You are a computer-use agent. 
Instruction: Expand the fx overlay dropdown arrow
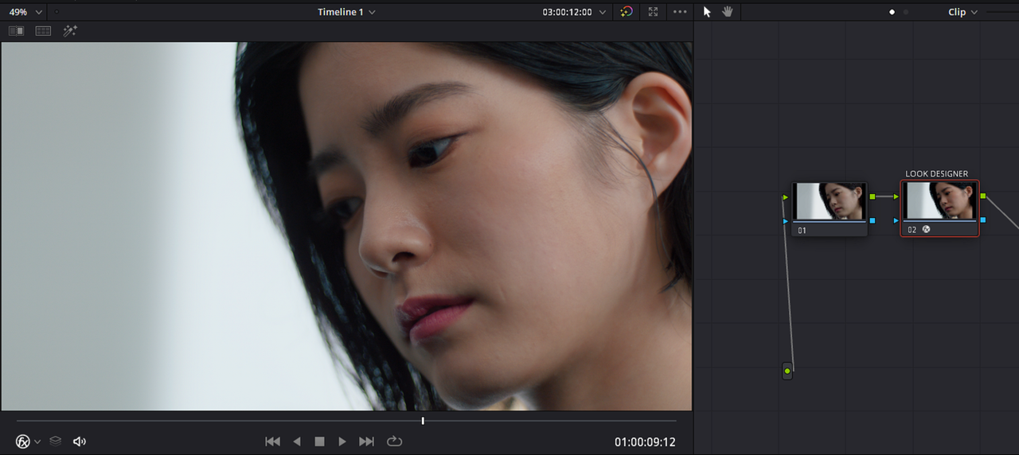tap(37, 441)
